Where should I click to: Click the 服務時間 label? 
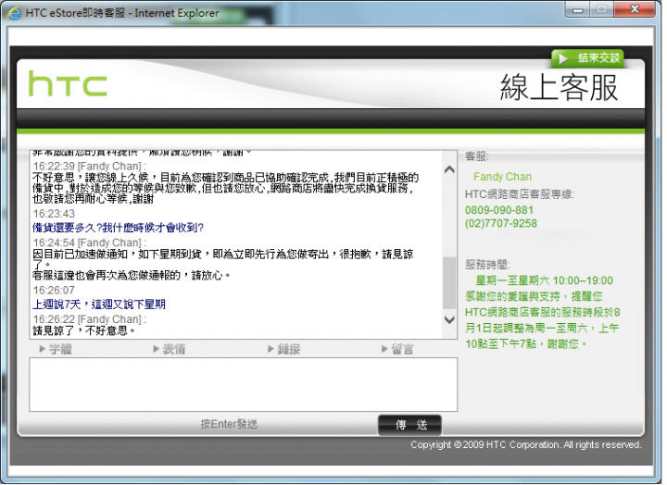pos(487,265)
